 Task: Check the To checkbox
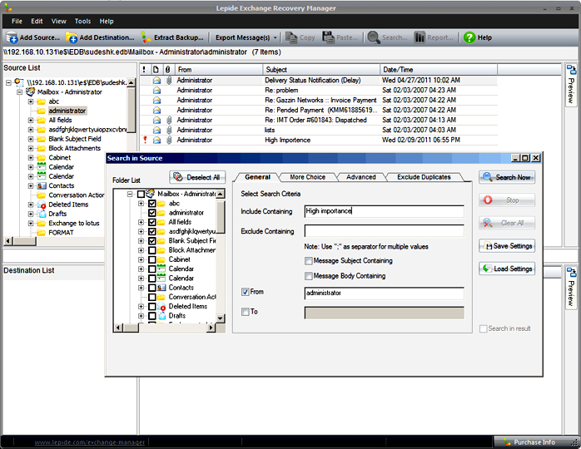point(245,312)
